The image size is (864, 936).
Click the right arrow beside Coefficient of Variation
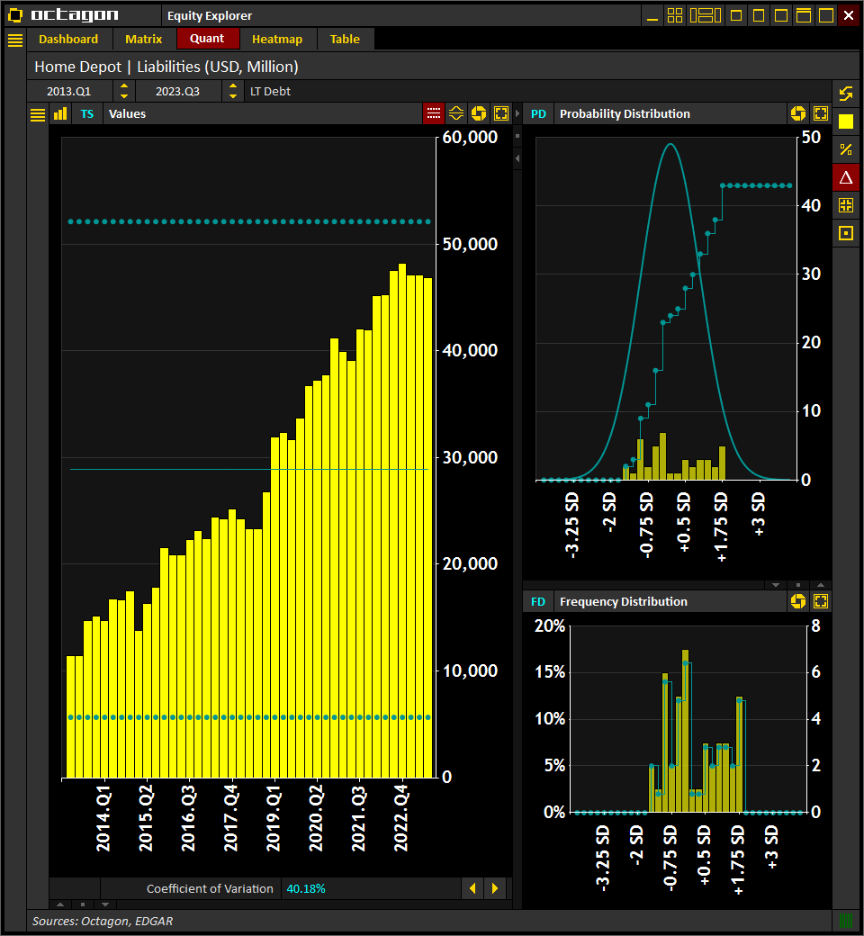click(495, 888)
